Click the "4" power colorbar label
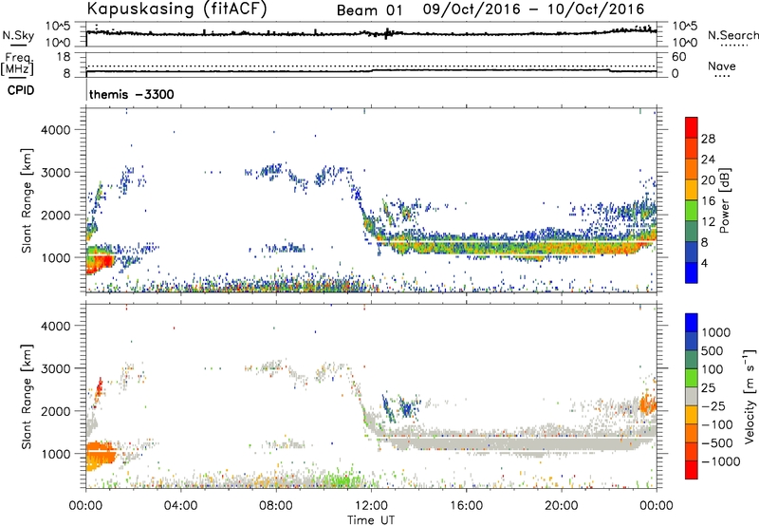This screenshot has width=759, height=526. pos(704,263)
